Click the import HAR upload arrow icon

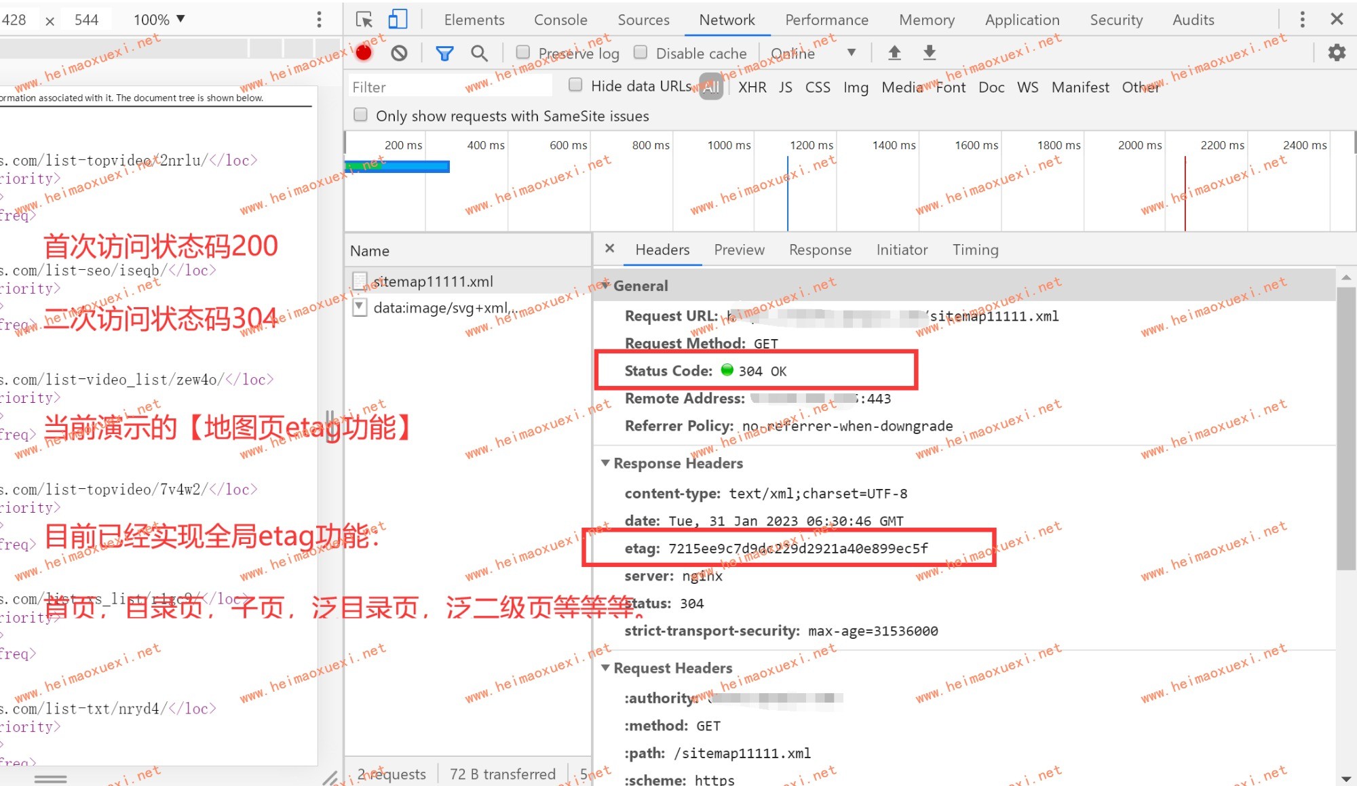coord(894,52)
